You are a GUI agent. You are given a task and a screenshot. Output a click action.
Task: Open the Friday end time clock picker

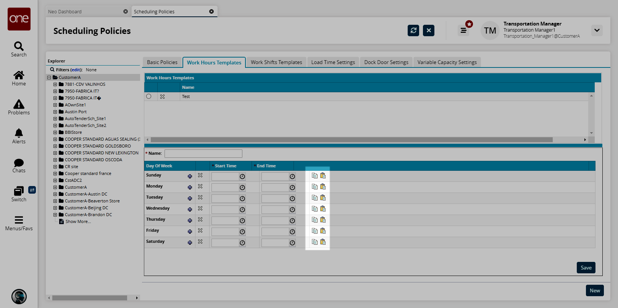point(292,232)
